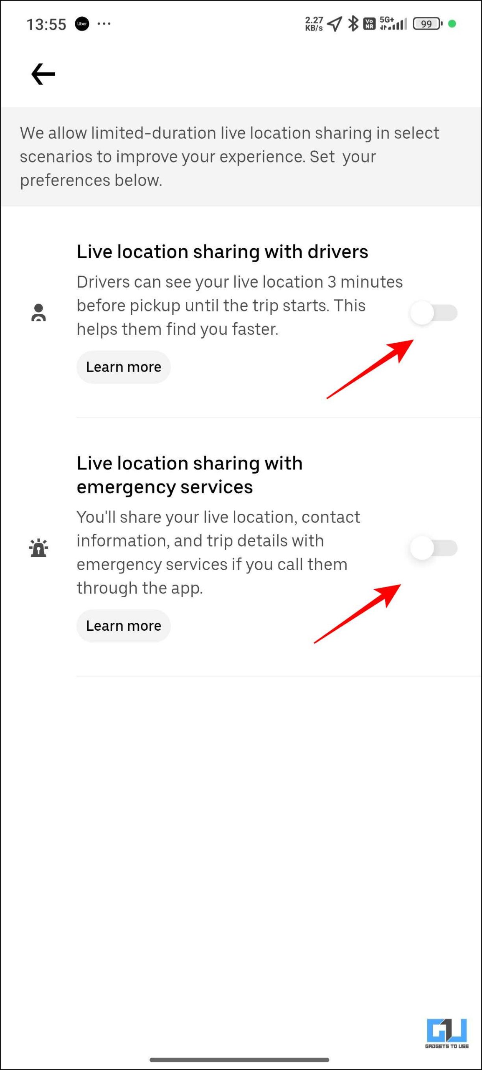Tap the Live location sharing with drivers heading
Image resolution: width=482 pixels, height=1070 pixels.
[223, 252]
